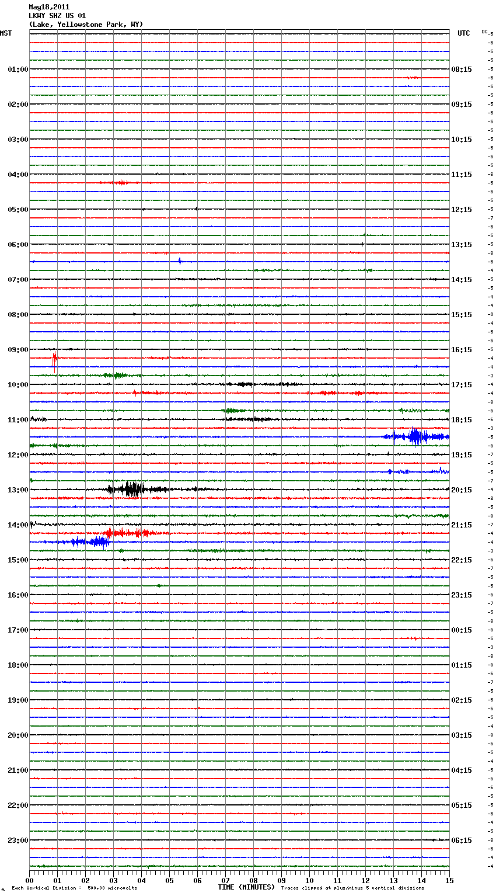The image size is (496, 896).
Task: Select the 23:00 MST time label
Action: [18, 841]
